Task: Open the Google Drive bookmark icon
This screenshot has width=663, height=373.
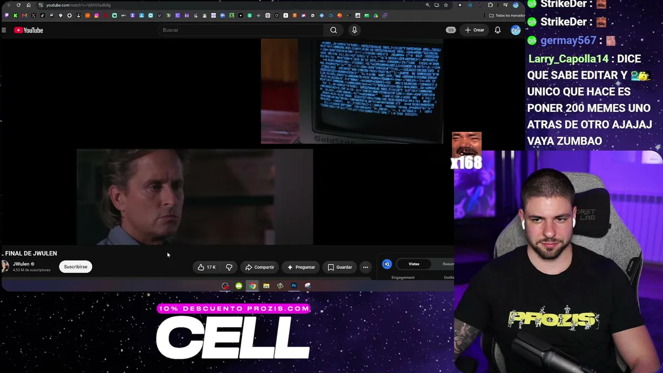Action: coord(376,16)
